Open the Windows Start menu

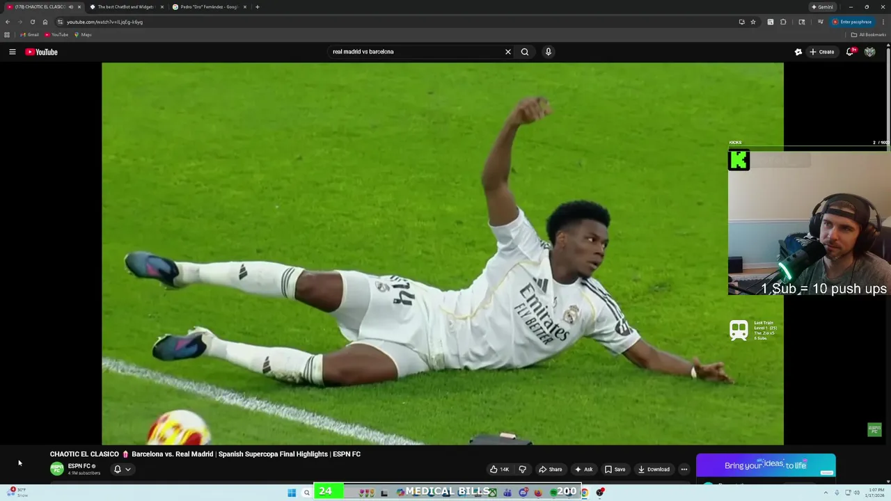(292, 493)
